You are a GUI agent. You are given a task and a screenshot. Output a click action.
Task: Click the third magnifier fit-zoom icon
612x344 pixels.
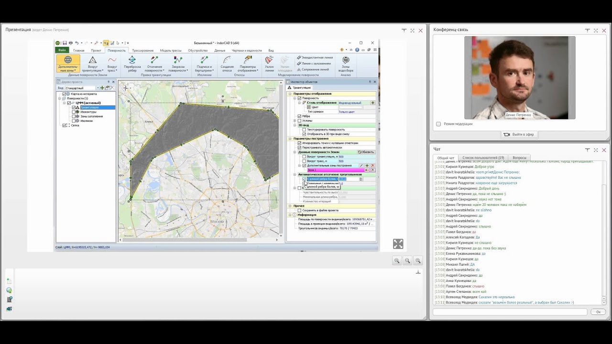tap(418, 260)
